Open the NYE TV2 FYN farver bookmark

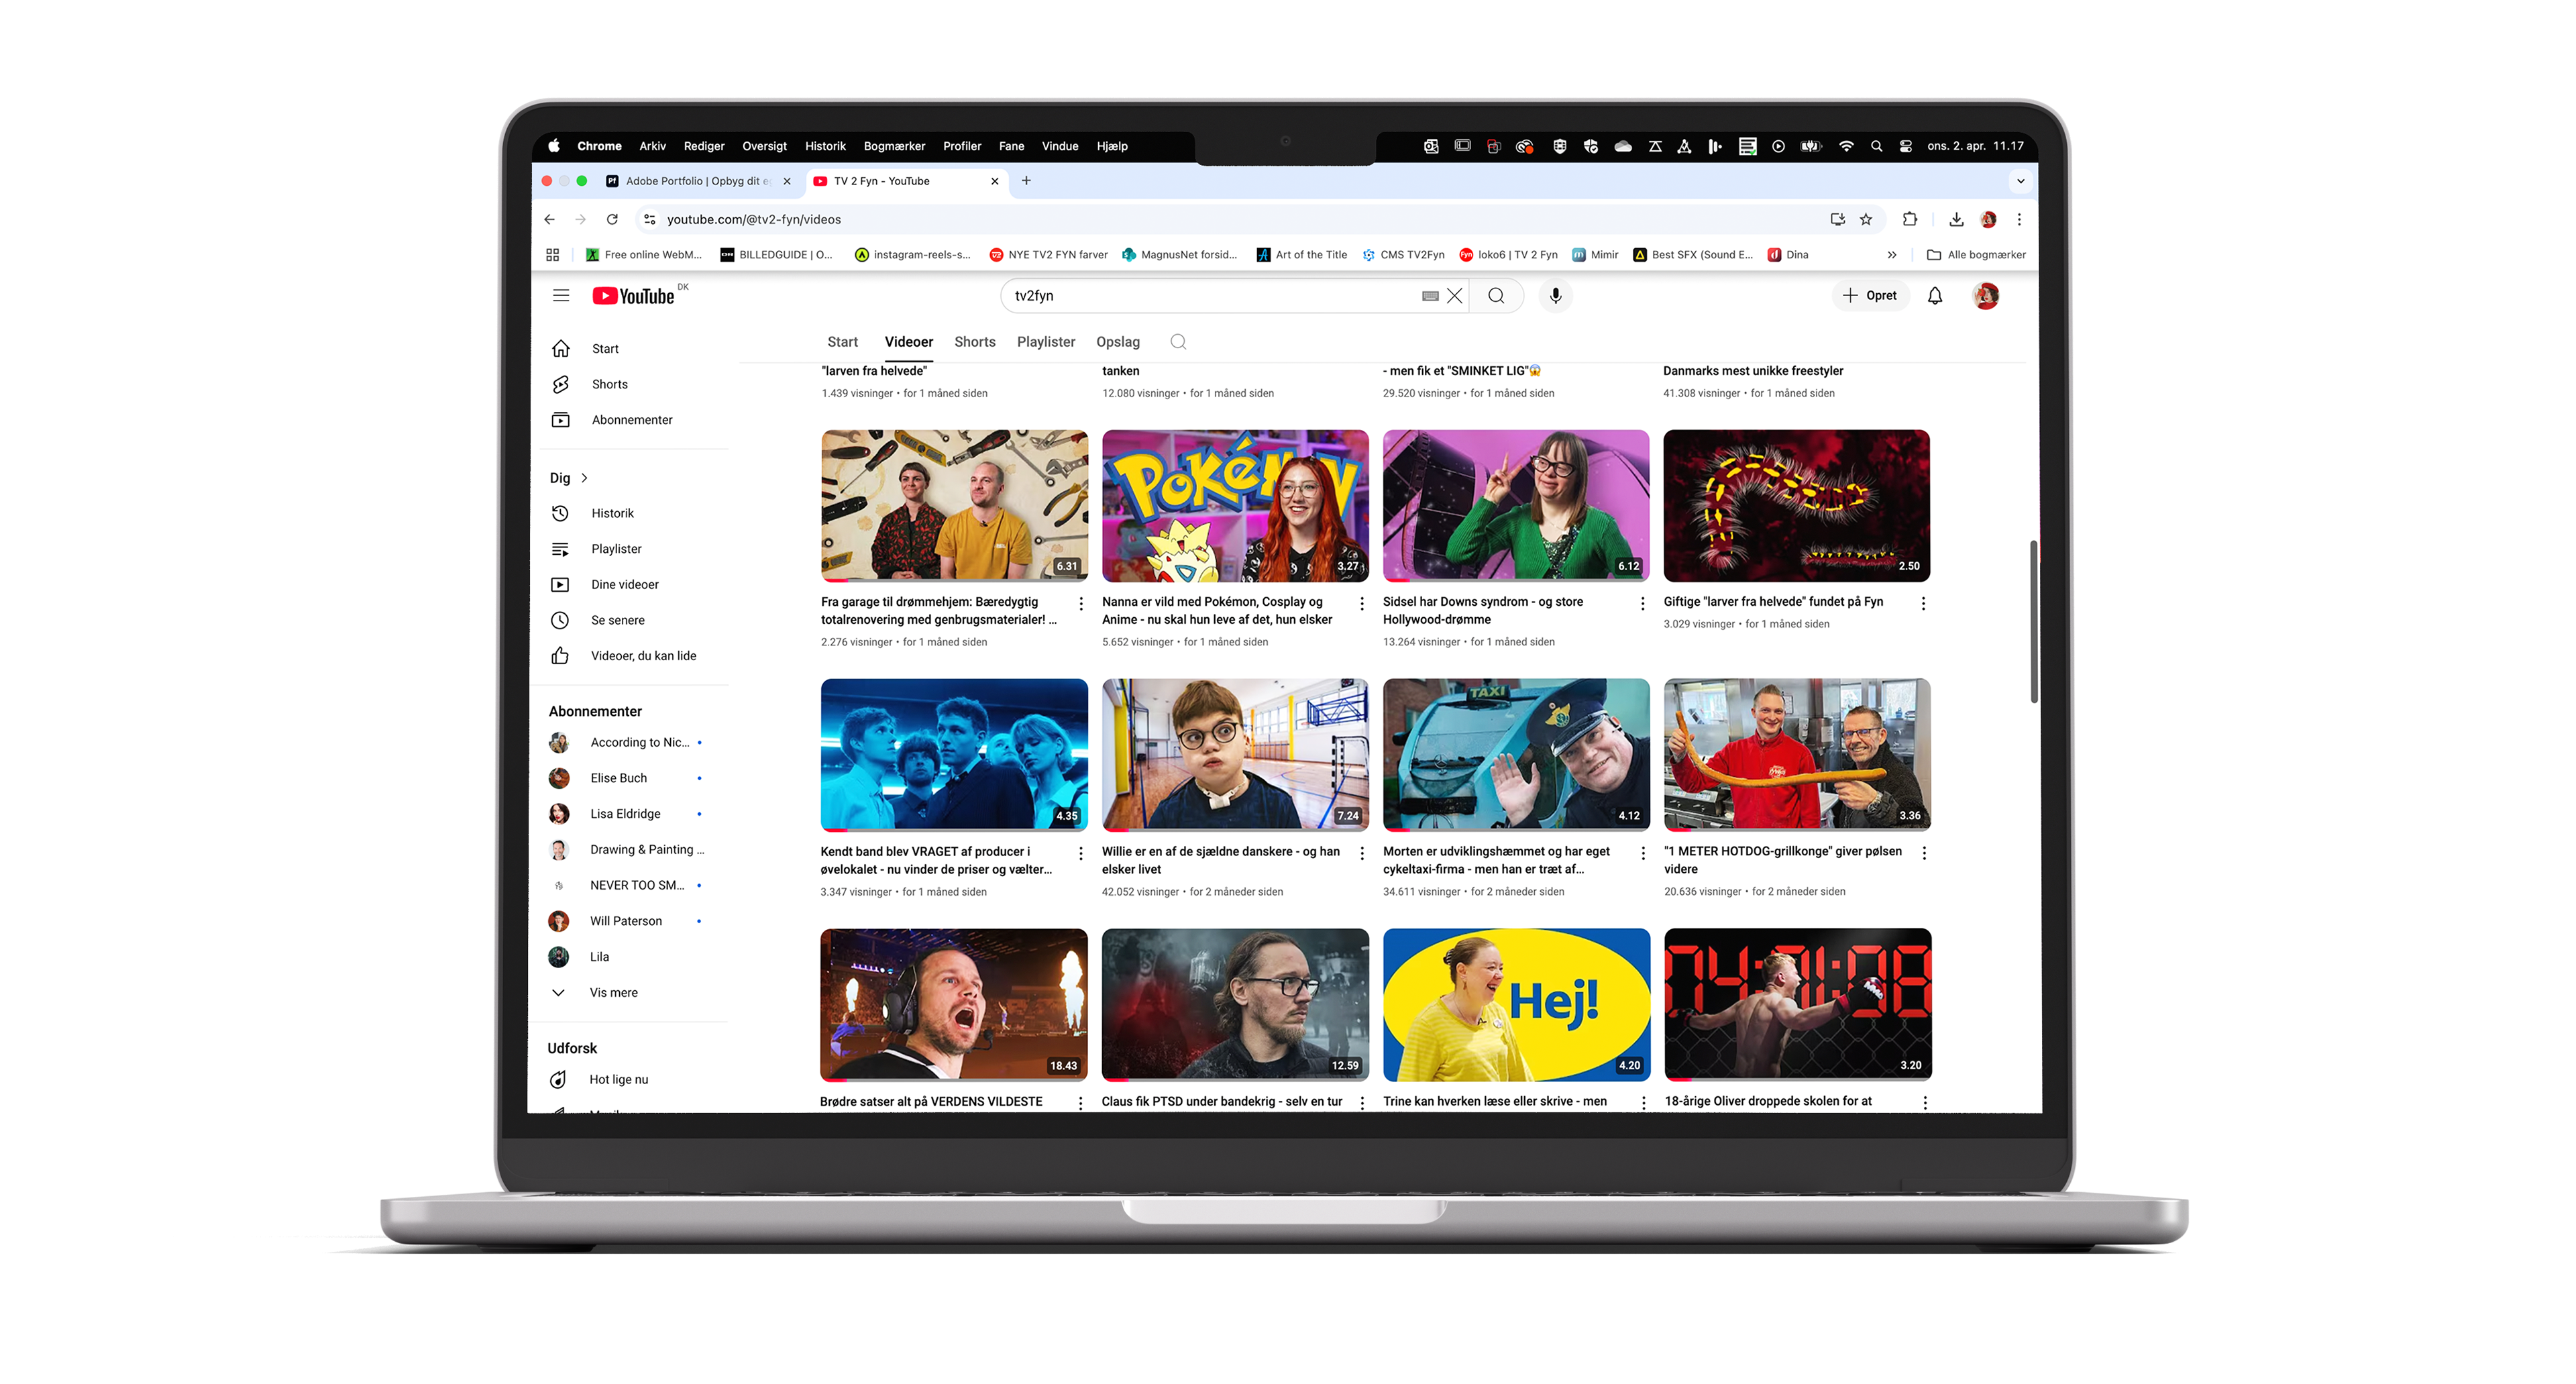click(x=1048, y=255)
